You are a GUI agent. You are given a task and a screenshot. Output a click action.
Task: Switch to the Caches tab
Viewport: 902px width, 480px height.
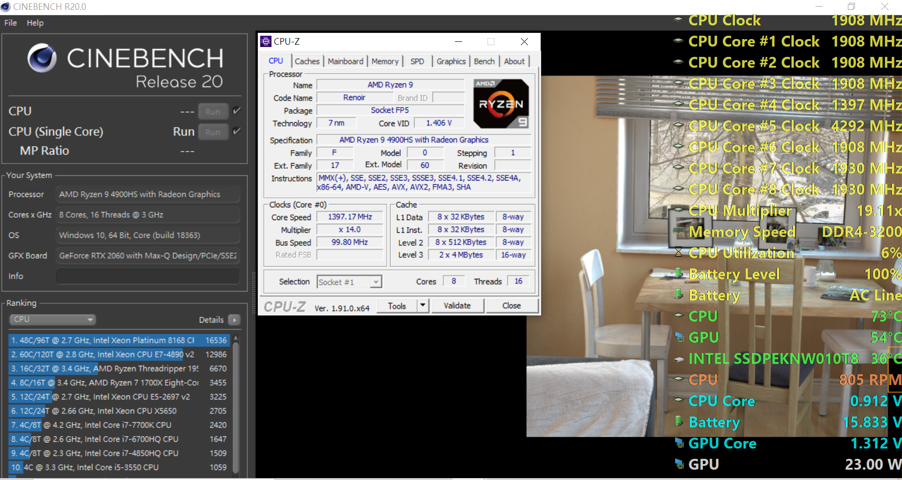[x=307, y=61]
